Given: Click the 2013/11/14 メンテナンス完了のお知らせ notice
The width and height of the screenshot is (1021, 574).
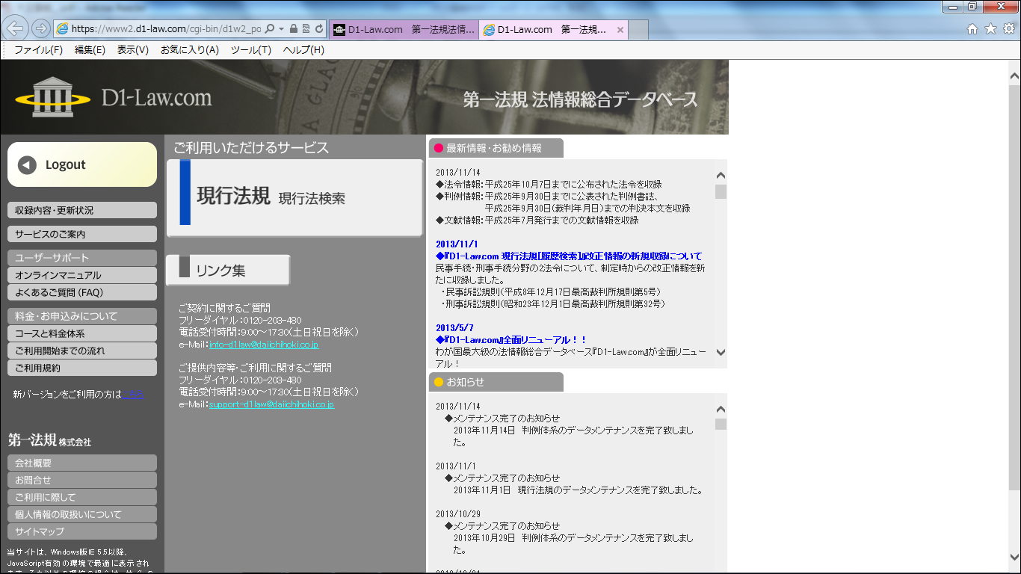Looking at the screenshot, I should coord(502,419).
